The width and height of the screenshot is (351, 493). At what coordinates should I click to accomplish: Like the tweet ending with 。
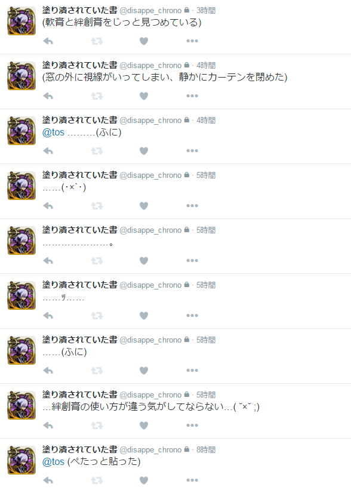144,261
